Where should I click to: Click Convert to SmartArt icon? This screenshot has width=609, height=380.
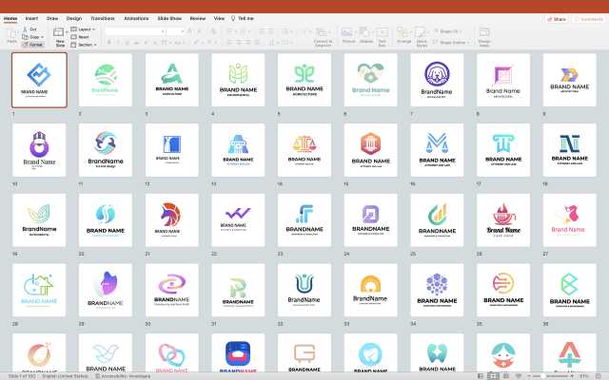(x=323, y=32)
